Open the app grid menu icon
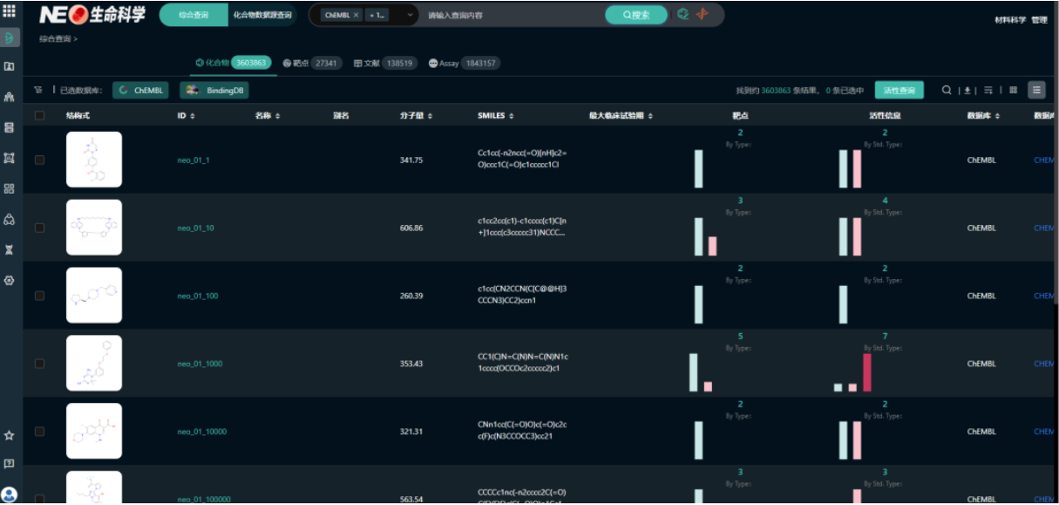Image resolution: width=1059 pixels, height=505 pixels. (x=10, y=12)
